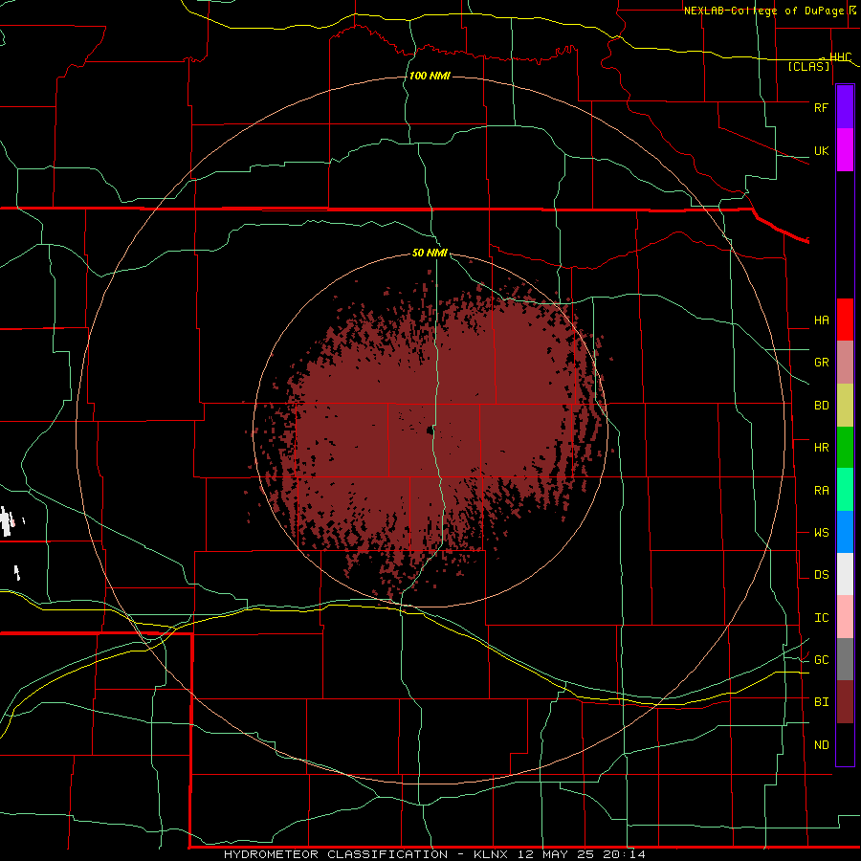
Task: Click the 'GC' legend label
Action: click(821, 660)
